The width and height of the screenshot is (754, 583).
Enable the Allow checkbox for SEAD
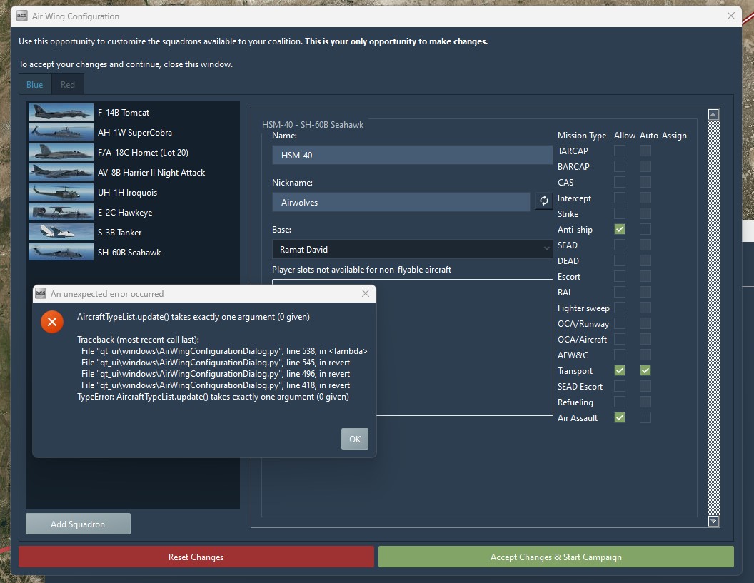pyautogui.click(x=620, y=245)
